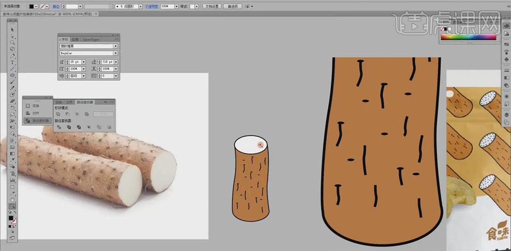Click the first Pathfinder Divide icon

[59, 127]
